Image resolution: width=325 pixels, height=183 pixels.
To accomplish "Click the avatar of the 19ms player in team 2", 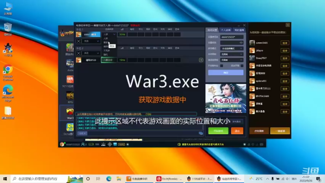I will 78,60.
